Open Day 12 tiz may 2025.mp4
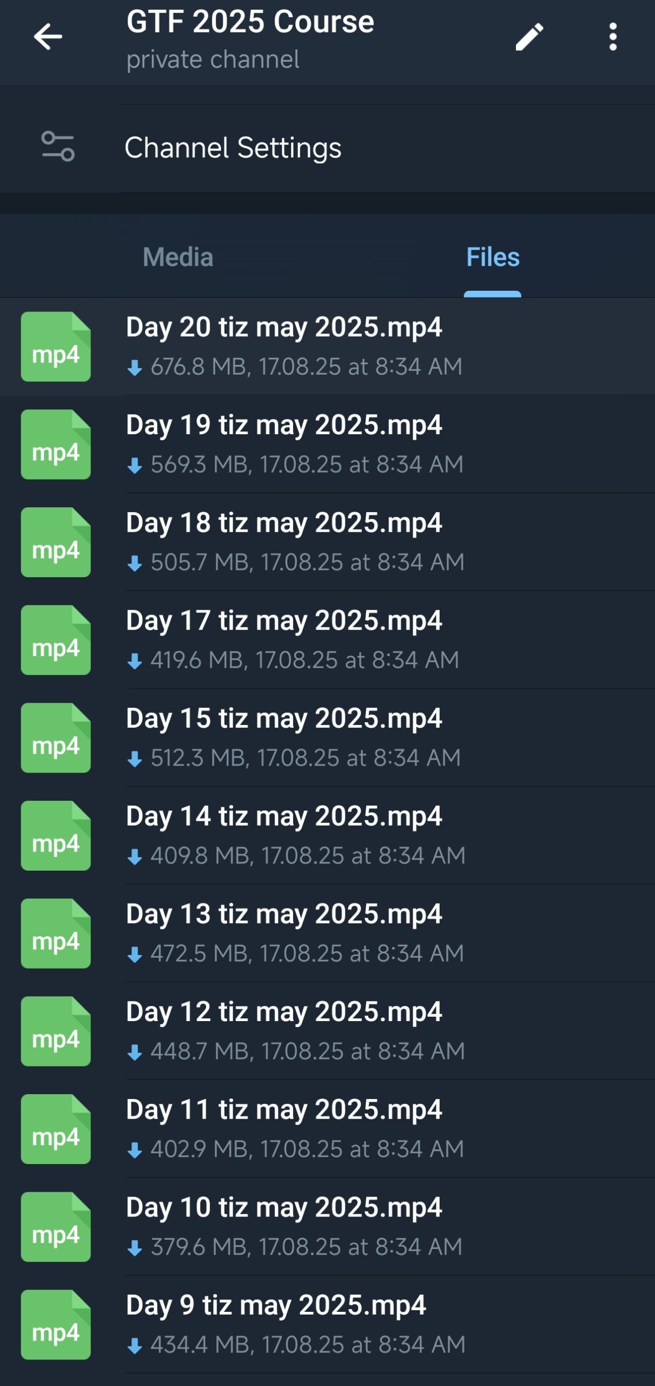The width and height of the screenshot is (655, 1386). [284, 1012]
